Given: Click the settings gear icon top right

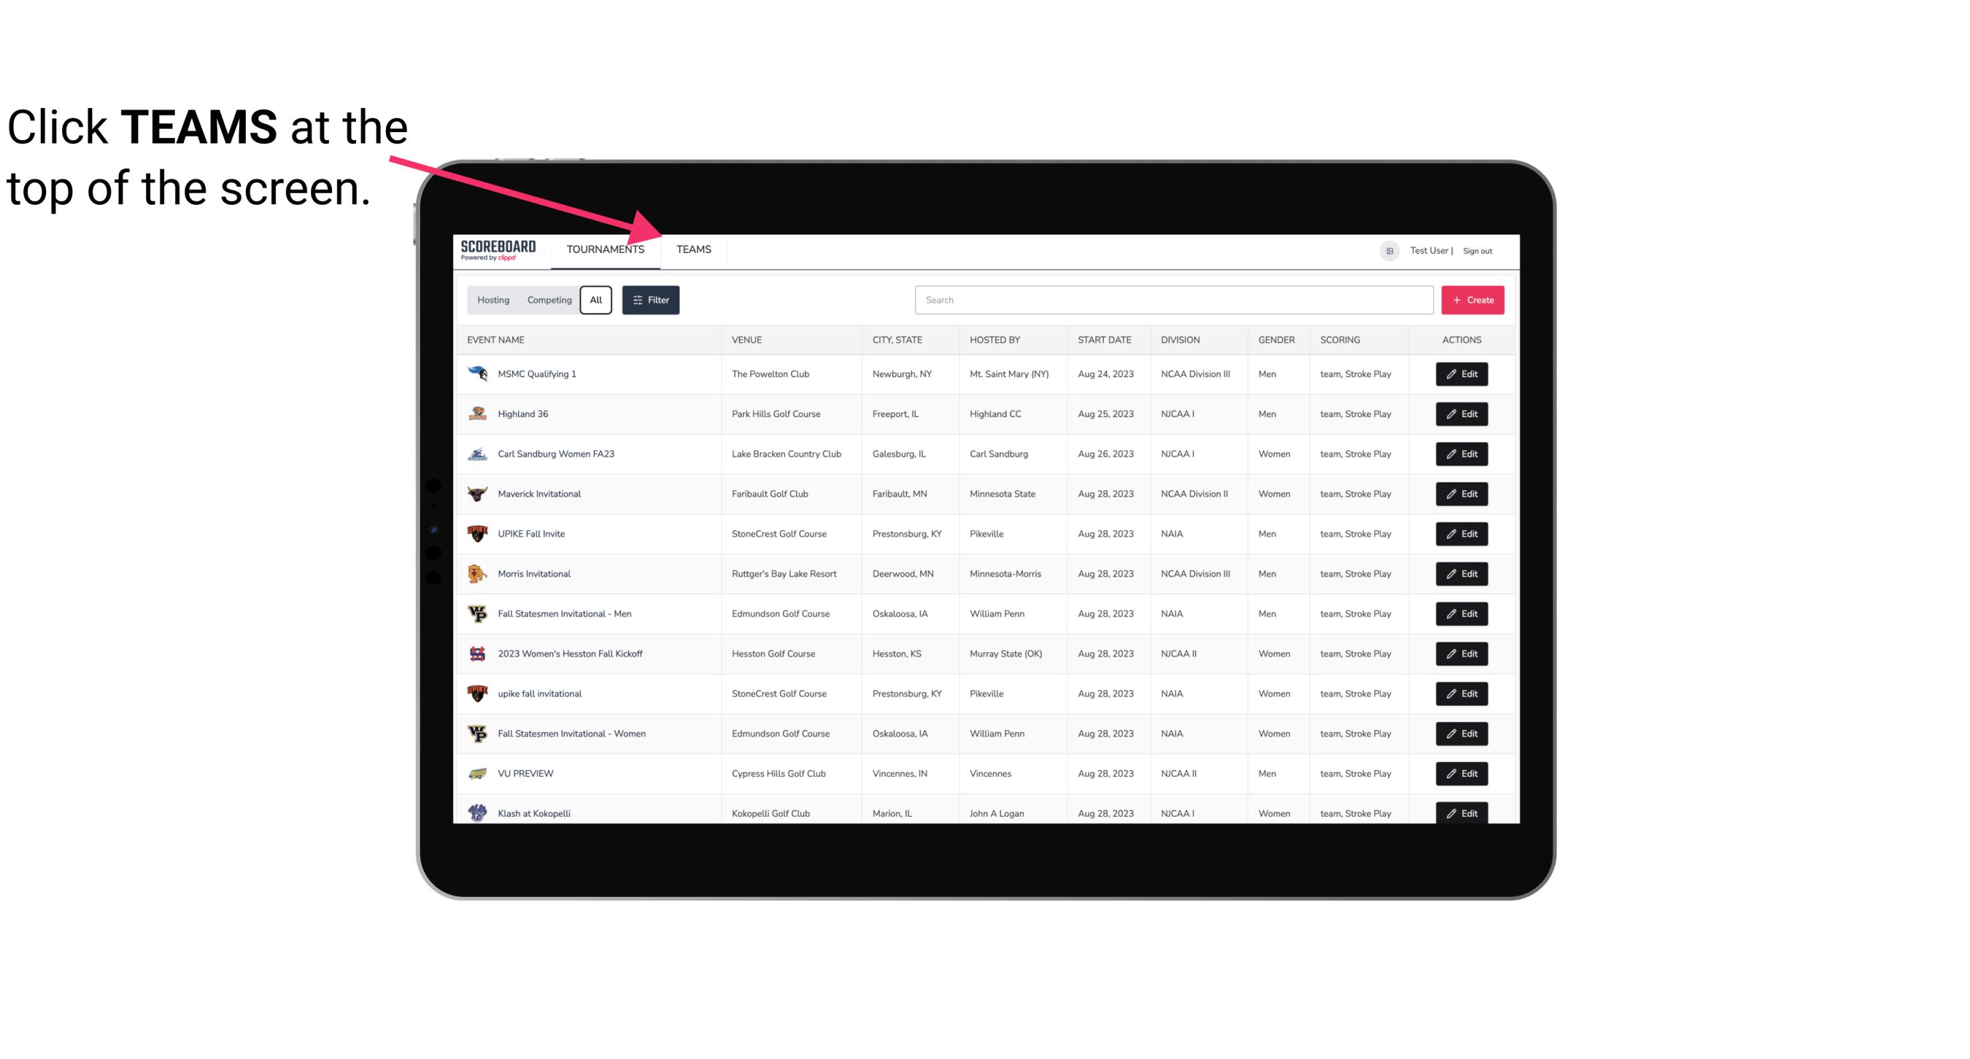Looking at the screenshot, I should coord(1388,249).
